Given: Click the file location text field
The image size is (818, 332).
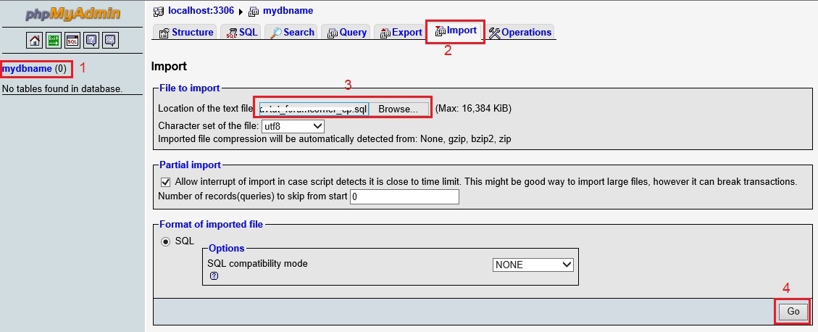Looking at the screenshot, I should [312, 109].
